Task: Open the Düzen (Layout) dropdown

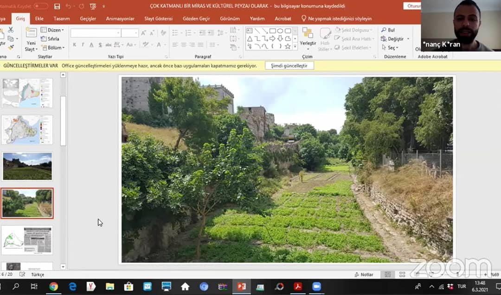Action: 53,30
